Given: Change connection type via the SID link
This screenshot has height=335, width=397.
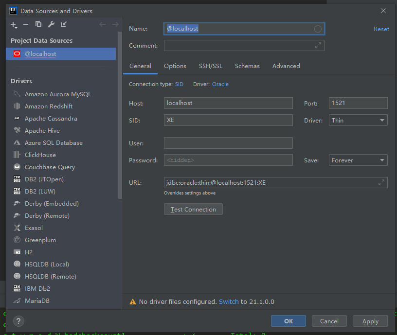Looking at the screenshot, I should point(179,84).
